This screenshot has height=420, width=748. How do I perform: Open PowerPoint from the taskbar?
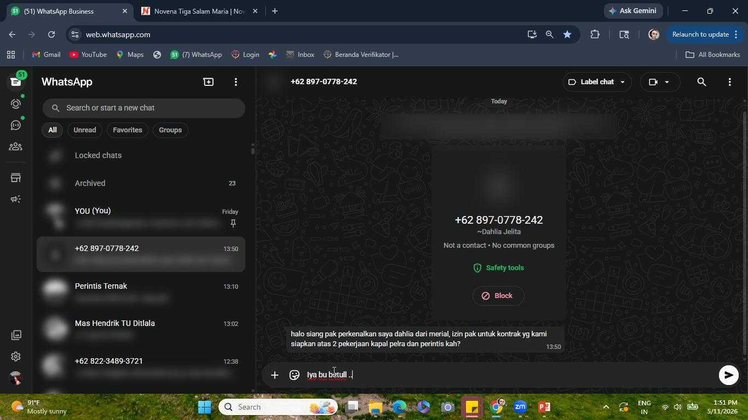(x=544, y=407)
